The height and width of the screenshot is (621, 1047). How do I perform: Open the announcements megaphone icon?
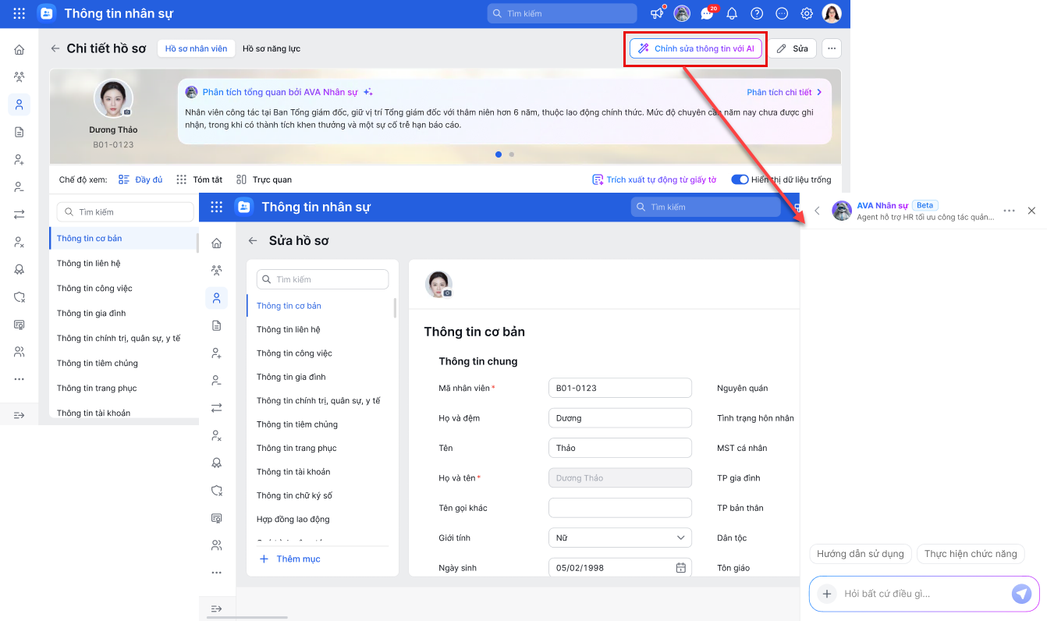657,13
